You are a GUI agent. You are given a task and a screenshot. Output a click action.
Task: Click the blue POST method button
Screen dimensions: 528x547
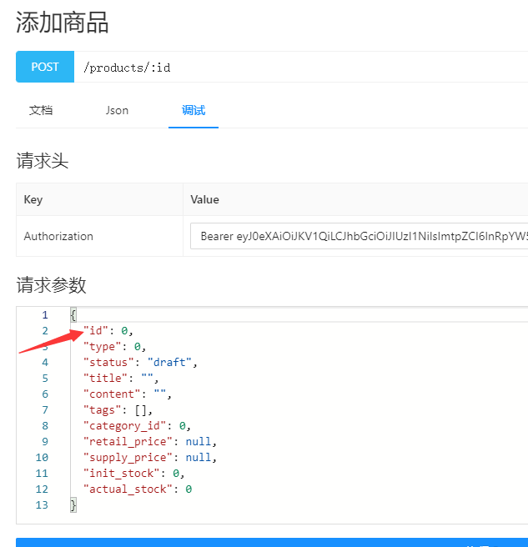point(45,67)
